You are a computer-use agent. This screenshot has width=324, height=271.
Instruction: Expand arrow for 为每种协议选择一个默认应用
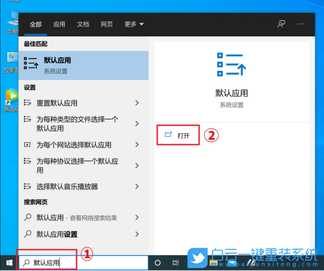point(137,166)
